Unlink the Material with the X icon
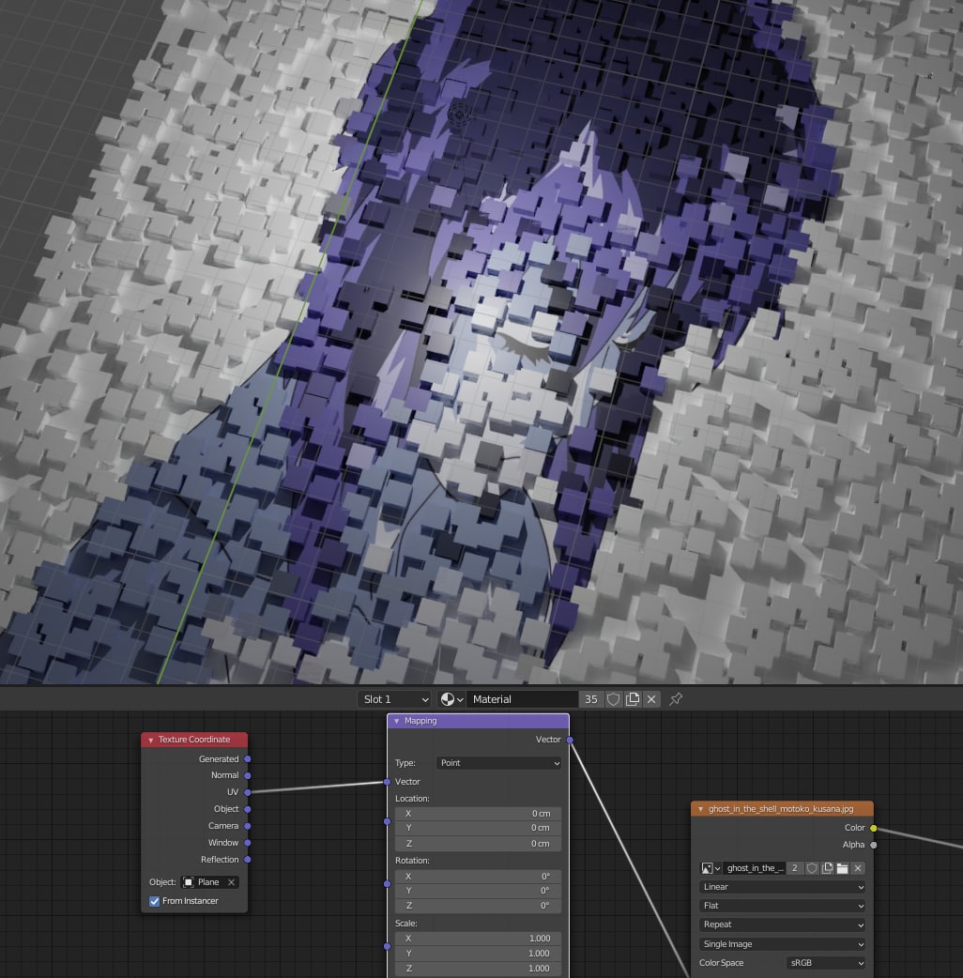Screen dimensions: 963x978 (x=651, y=699)
